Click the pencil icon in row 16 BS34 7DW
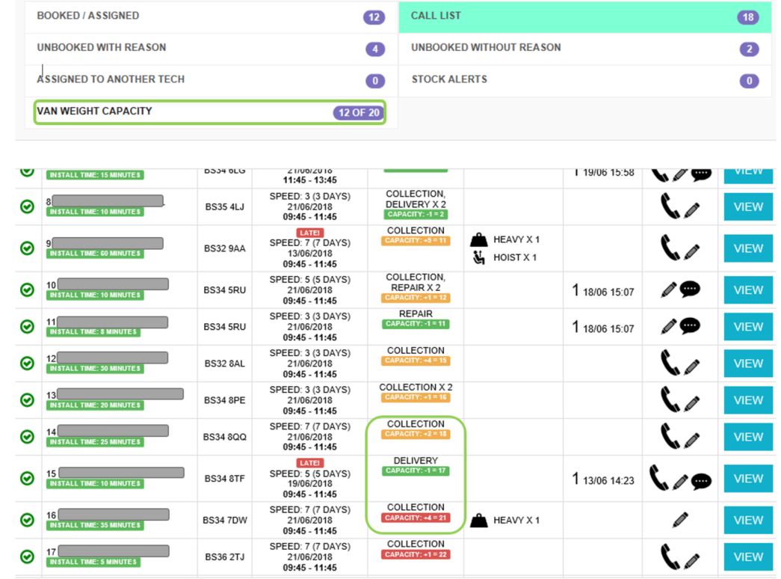The height and width of the screenshot is (579, 781). 680,520
